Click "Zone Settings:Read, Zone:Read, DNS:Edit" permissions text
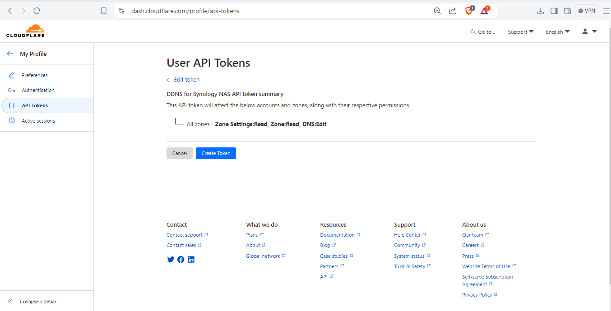This screenshot has height=311, width=611. [x=271, y=124]
